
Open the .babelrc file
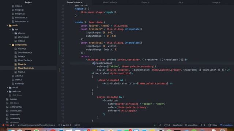pos(14,99)
